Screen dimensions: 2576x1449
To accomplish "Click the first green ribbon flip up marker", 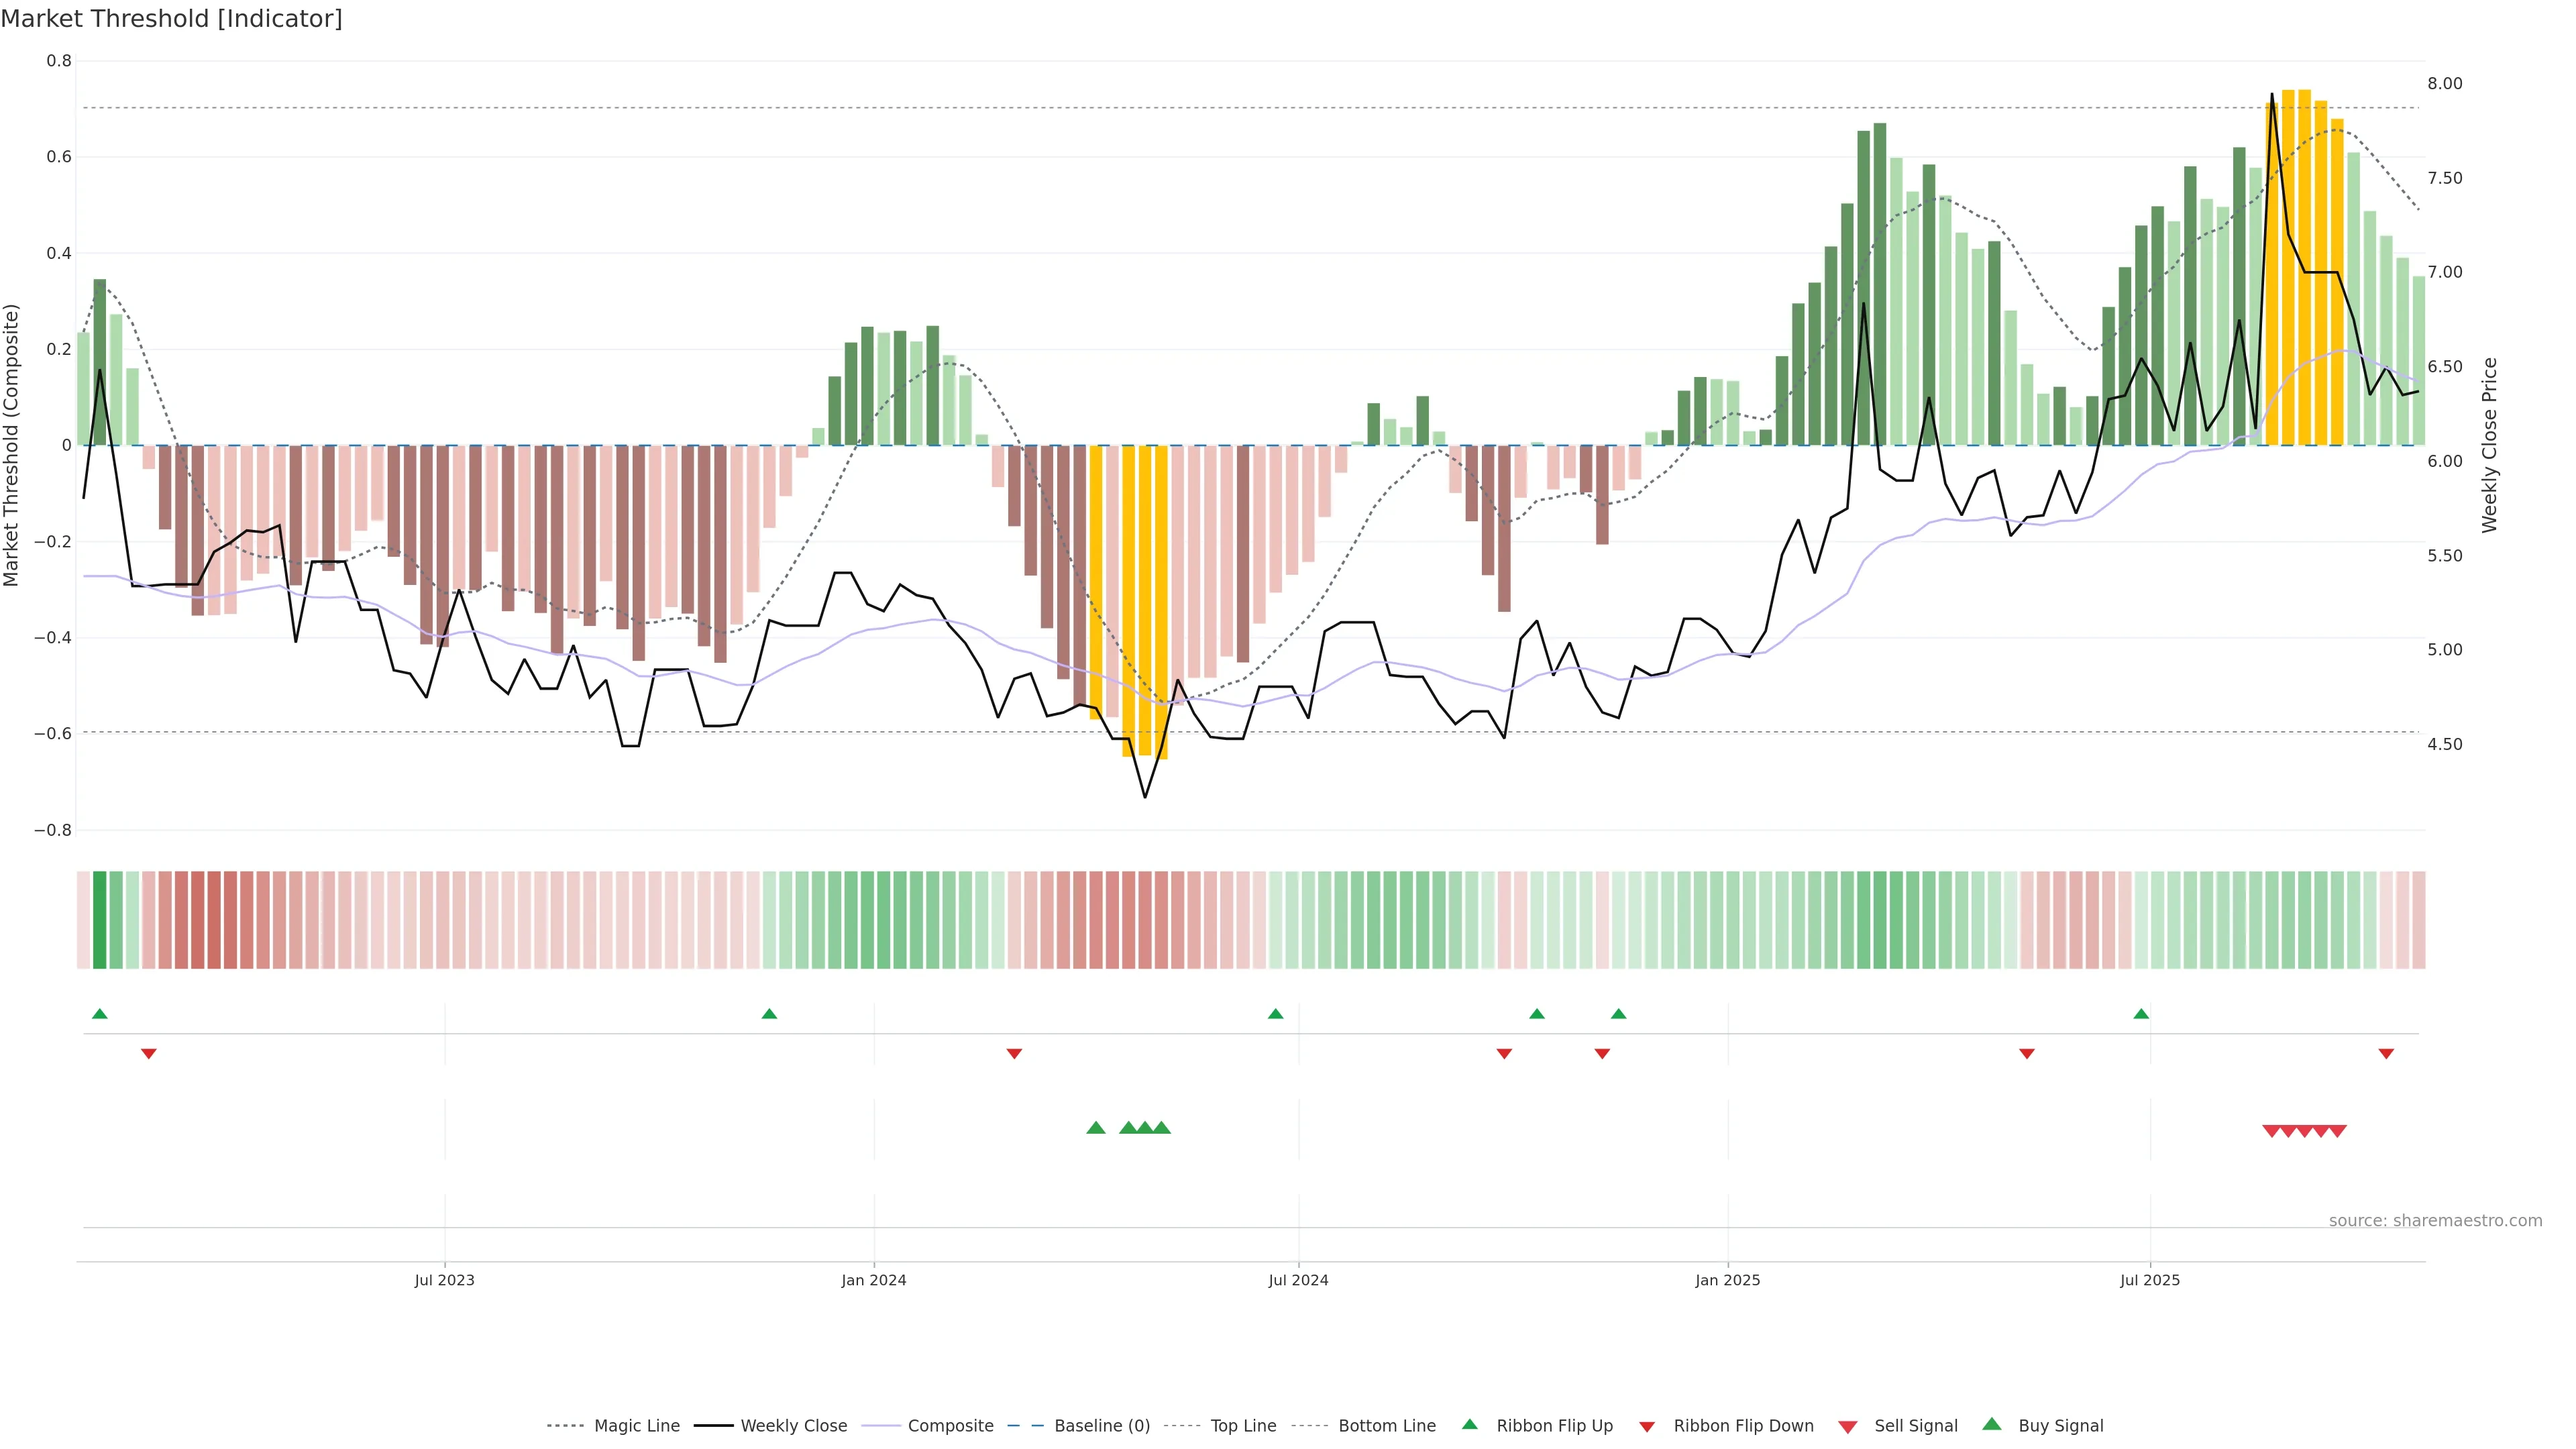I will click(99, 1014).
